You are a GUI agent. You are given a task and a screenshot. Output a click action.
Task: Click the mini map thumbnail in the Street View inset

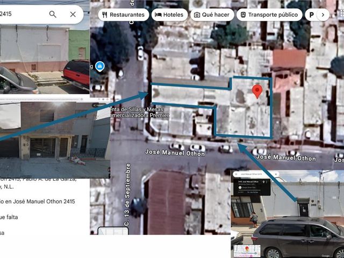247,251
